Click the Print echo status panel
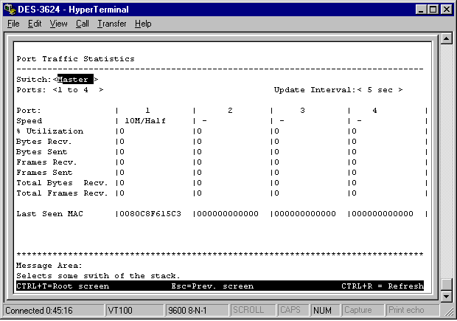 click(x=407, y=310)
